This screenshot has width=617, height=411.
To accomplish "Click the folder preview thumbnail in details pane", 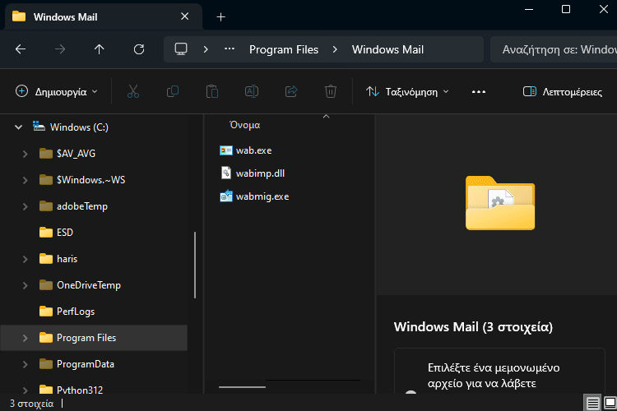I will pyautogui.click(x=499, y=203).
